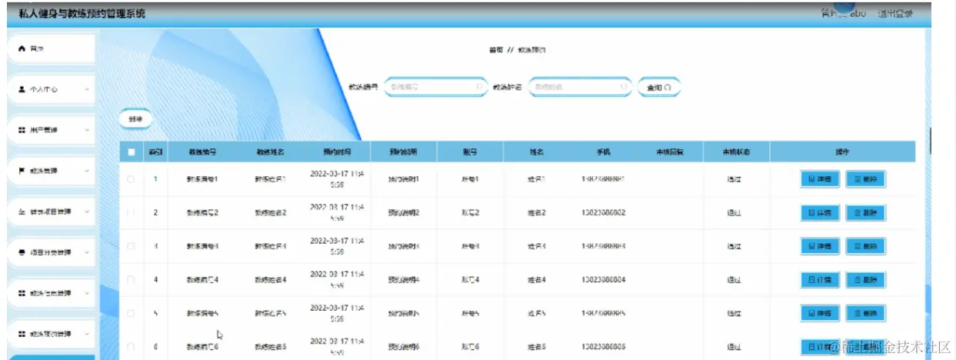Expand the 健身项目管理 sidebar chevron

click(x=86, y=212)
